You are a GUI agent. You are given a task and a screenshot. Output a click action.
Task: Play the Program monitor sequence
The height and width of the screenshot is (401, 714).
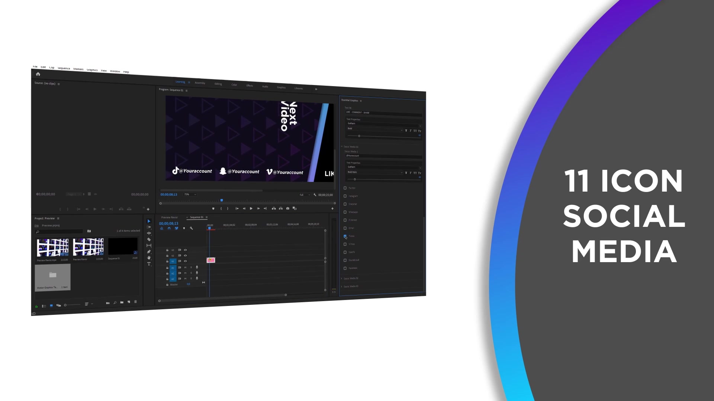pos(251,208)
